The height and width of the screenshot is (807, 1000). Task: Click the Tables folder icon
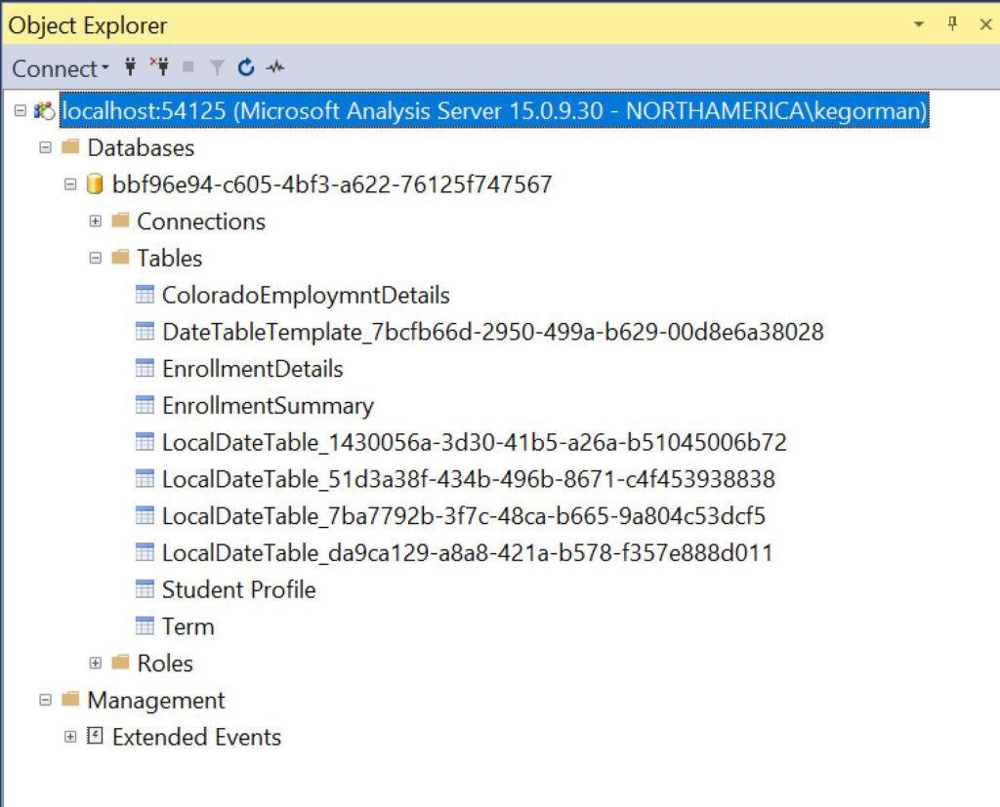[x=120, y=257]
